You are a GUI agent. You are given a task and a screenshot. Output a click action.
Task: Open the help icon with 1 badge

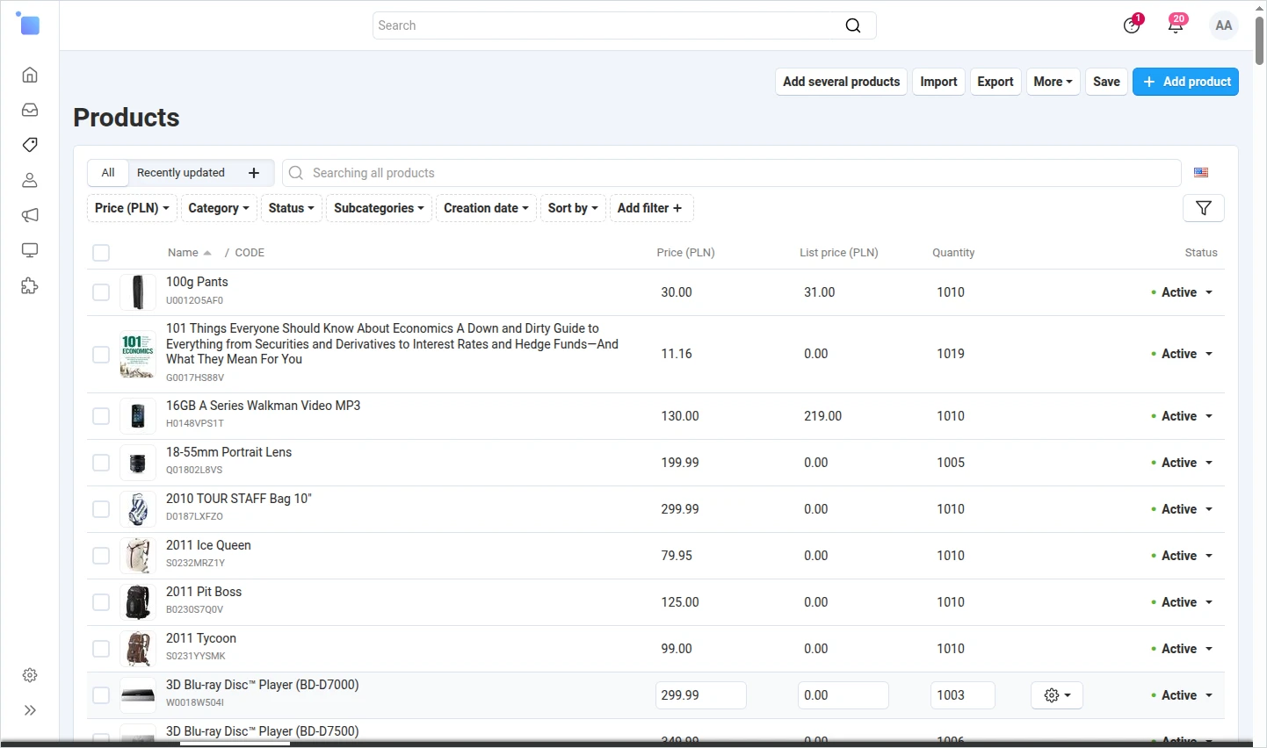coord(1133,25)
